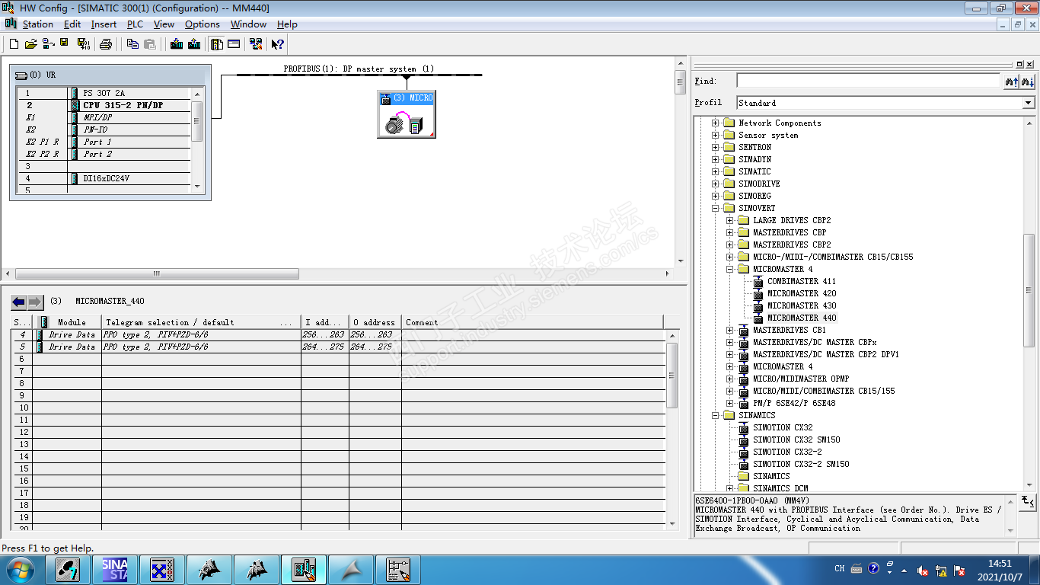Open the SINAMICS STARTER taskbar icon
Screen dimensions: 1040x585
pos(115,570)
